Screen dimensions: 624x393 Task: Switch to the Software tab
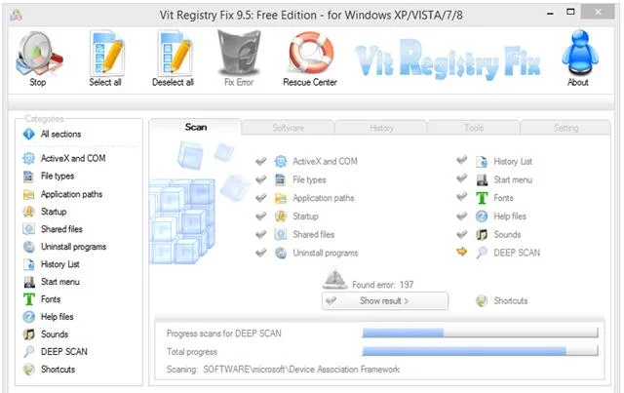(x=289, y=128)
